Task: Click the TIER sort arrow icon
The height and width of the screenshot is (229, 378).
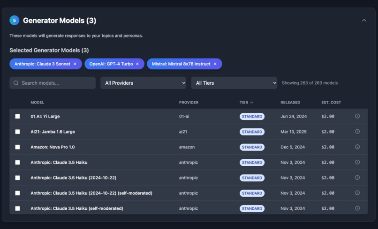Action: coord(252,103)
